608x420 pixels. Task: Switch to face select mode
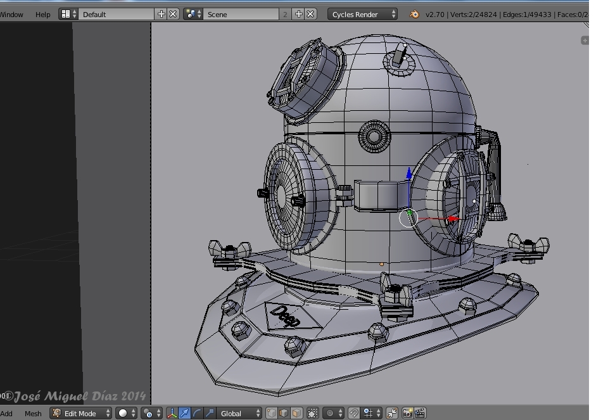pos(296,413)
